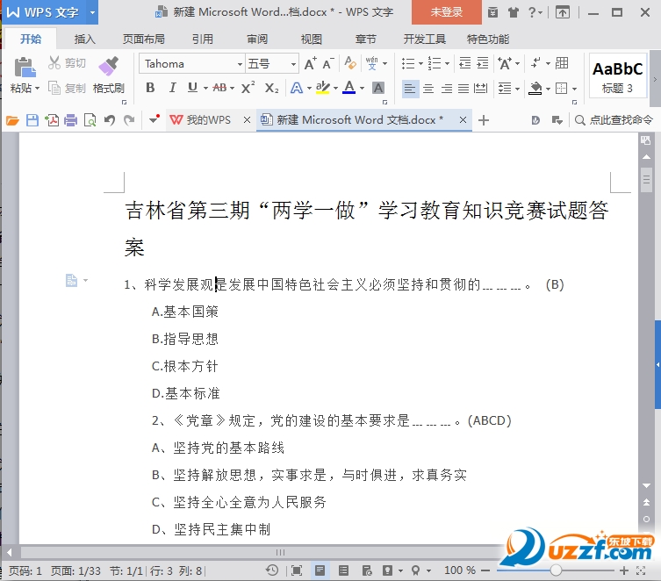Open the WPS 文字 application menu arrow

tap(92, 12)
